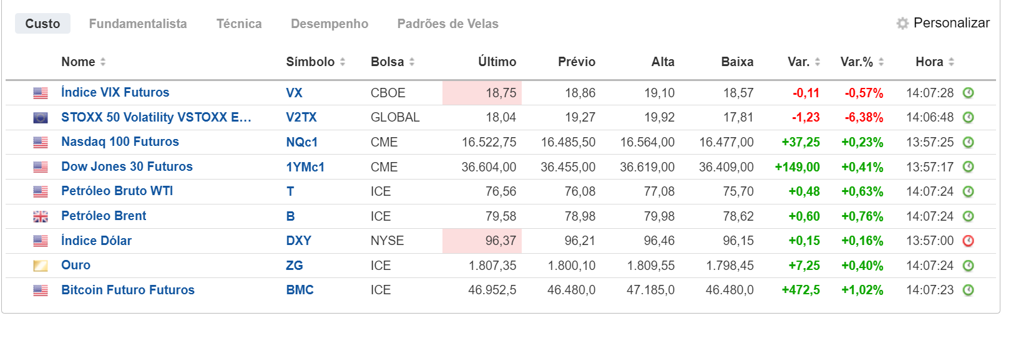This screenshot has width=1016, height=346.
Task: Click the EU flag beside STOXX 50 Volatility
Action: coord(41,117)
